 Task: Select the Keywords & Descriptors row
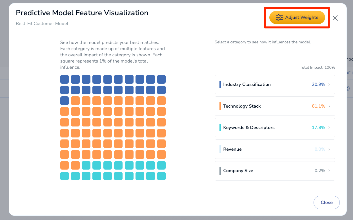[275, 128]
